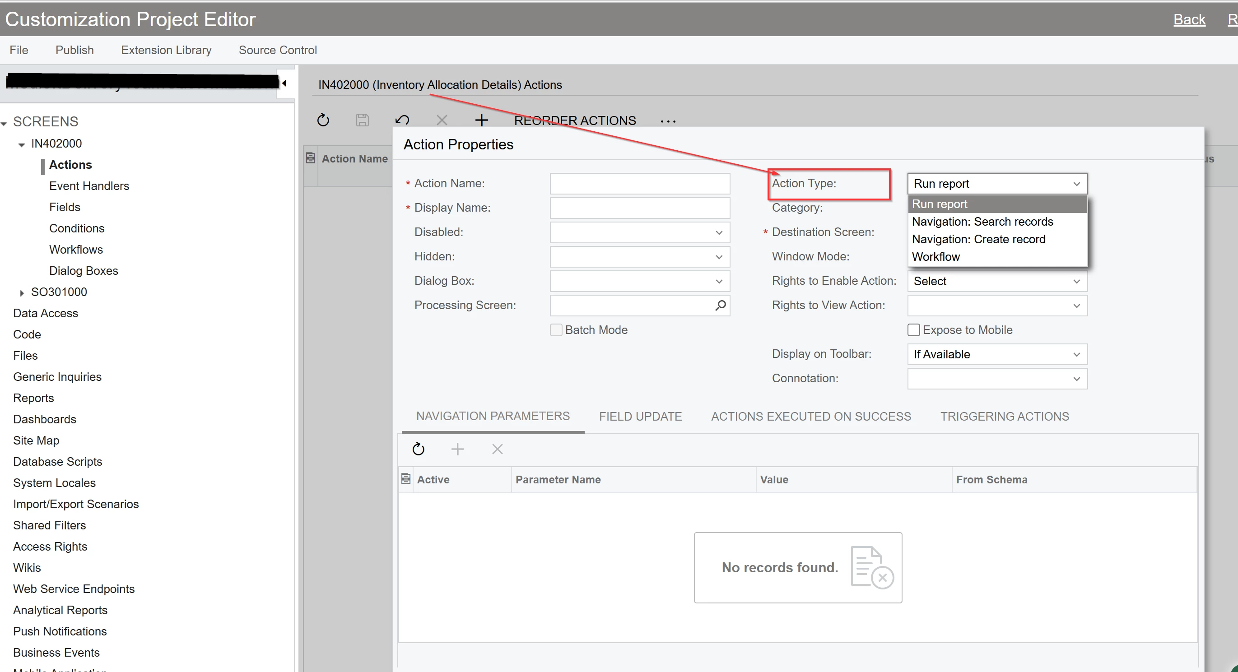Image resolution: width=1238 pixels, height=672 pixels.
Task: Refresh the Navigation Parameters grid
Action: 418,449
